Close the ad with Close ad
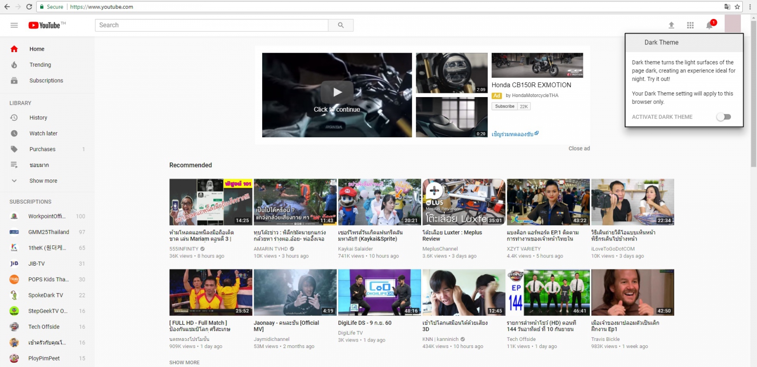This screenshot has height=367, width=757. [x=579, y=149]
